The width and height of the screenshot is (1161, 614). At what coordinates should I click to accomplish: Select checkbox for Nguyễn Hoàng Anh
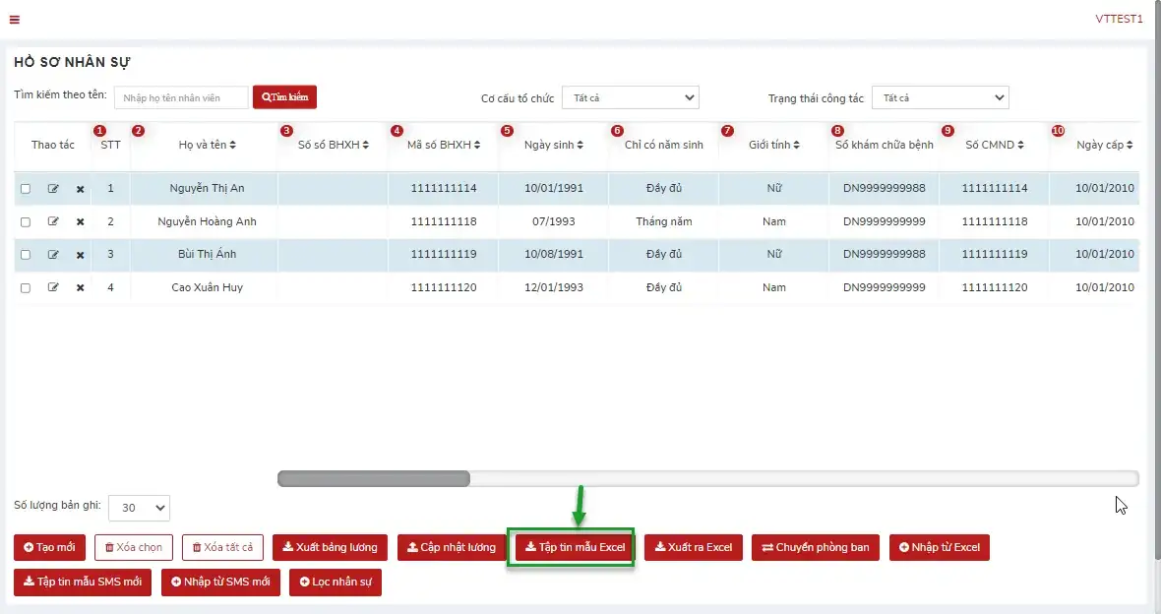tap(26, 222)
